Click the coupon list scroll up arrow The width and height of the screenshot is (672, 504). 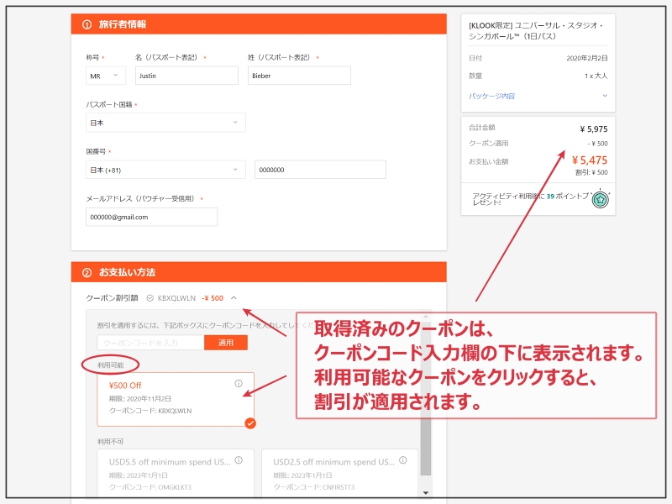[426, 317]
